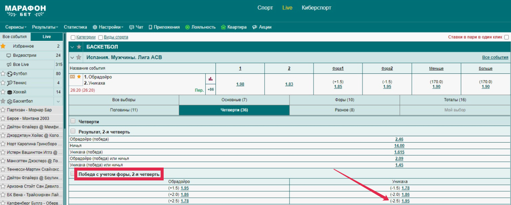Check the 'Ставки в пари в один клик' box
The image size is (511, 205).
506,37
